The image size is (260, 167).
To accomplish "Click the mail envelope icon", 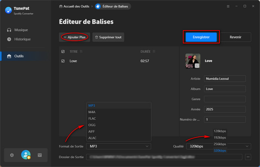I will (40, 155).
